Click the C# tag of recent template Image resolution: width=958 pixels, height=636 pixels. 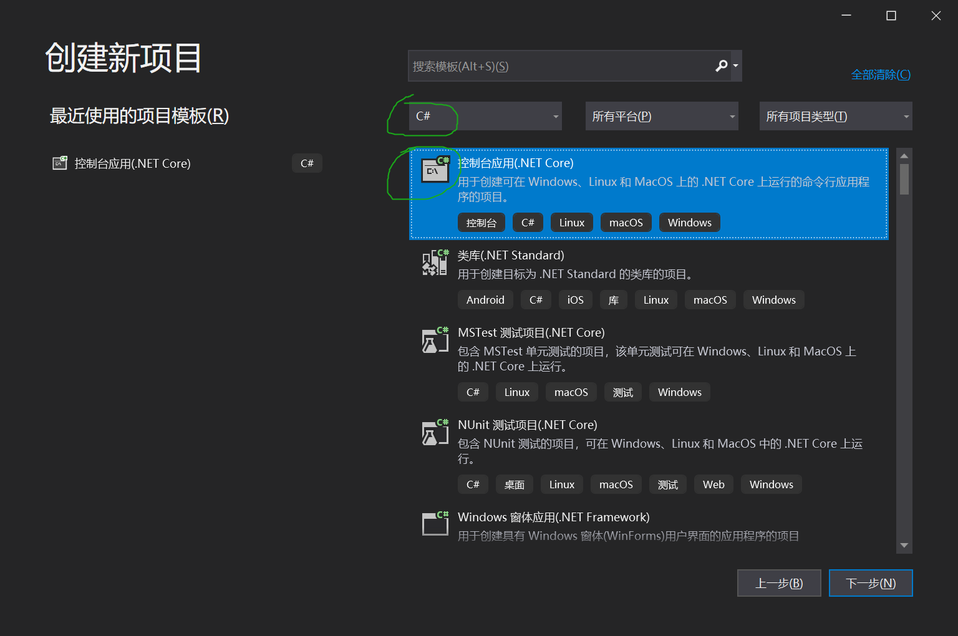[307, 163]
